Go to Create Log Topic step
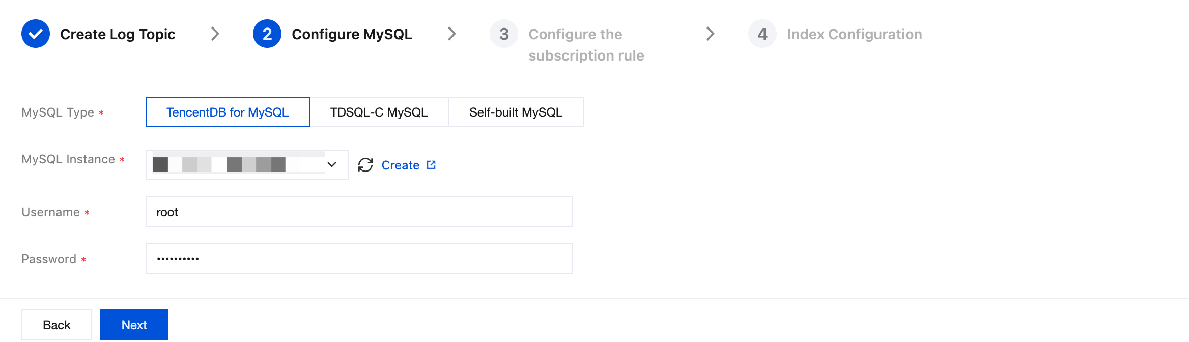 point(118,34)
